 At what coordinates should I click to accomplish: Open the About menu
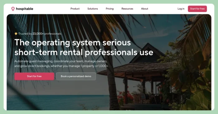[x=145, y=9]
